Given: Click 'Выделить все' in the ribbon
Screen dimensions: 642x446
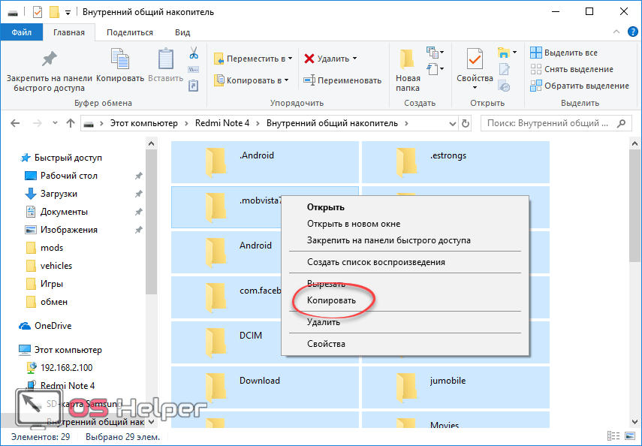Looking at the screenshot, I should click(x=571, y=53).
